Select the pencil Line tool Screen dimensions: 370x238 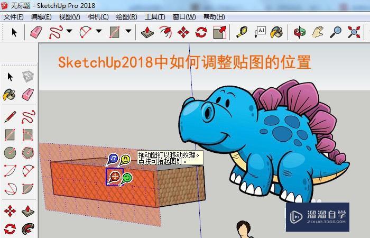[10, 117]
